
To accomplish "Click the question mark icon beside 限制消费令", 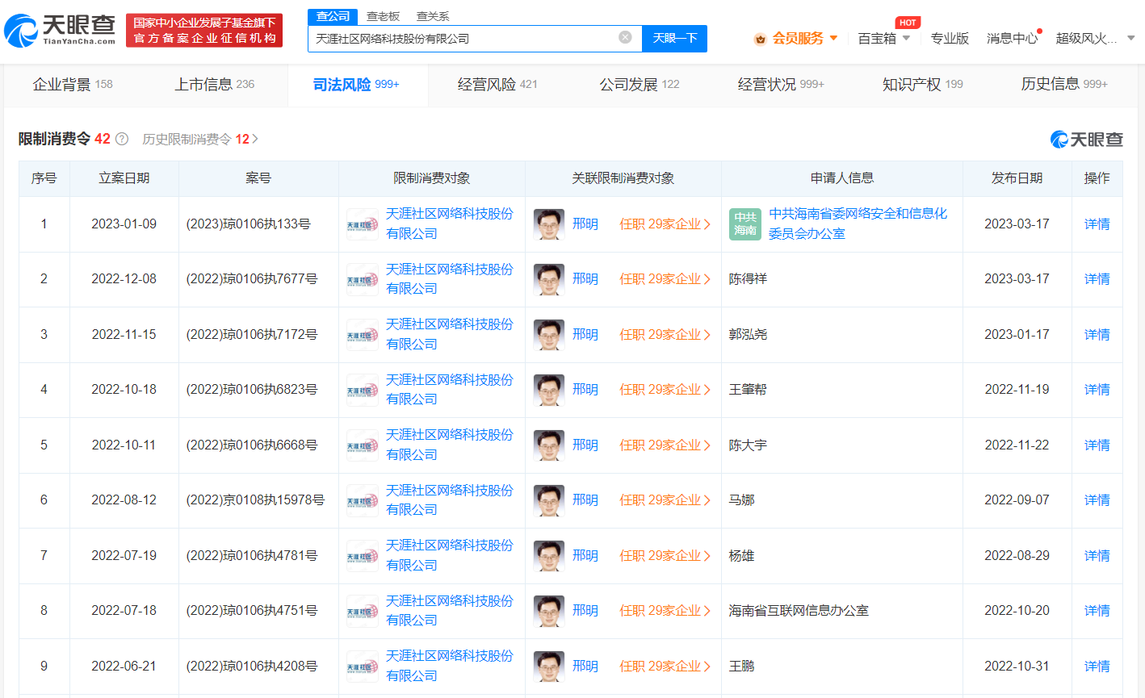I will tap(121, 139).
